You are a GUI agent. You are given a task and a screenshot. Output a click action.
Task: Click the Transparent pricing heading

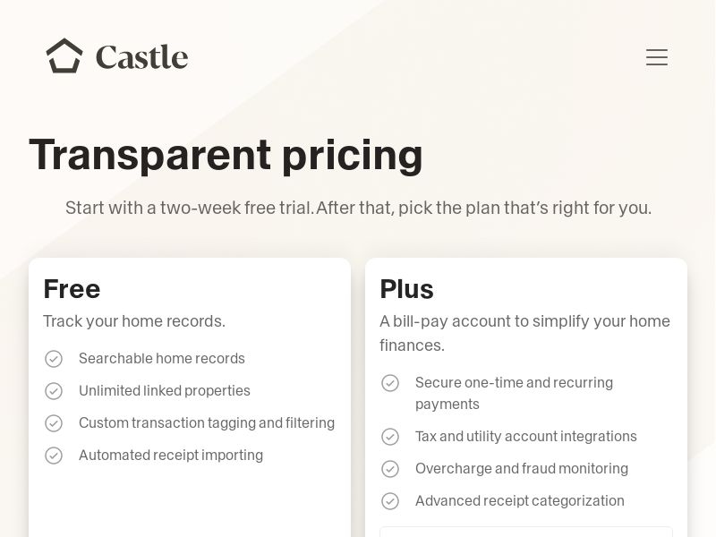click(x=226, y=154)
